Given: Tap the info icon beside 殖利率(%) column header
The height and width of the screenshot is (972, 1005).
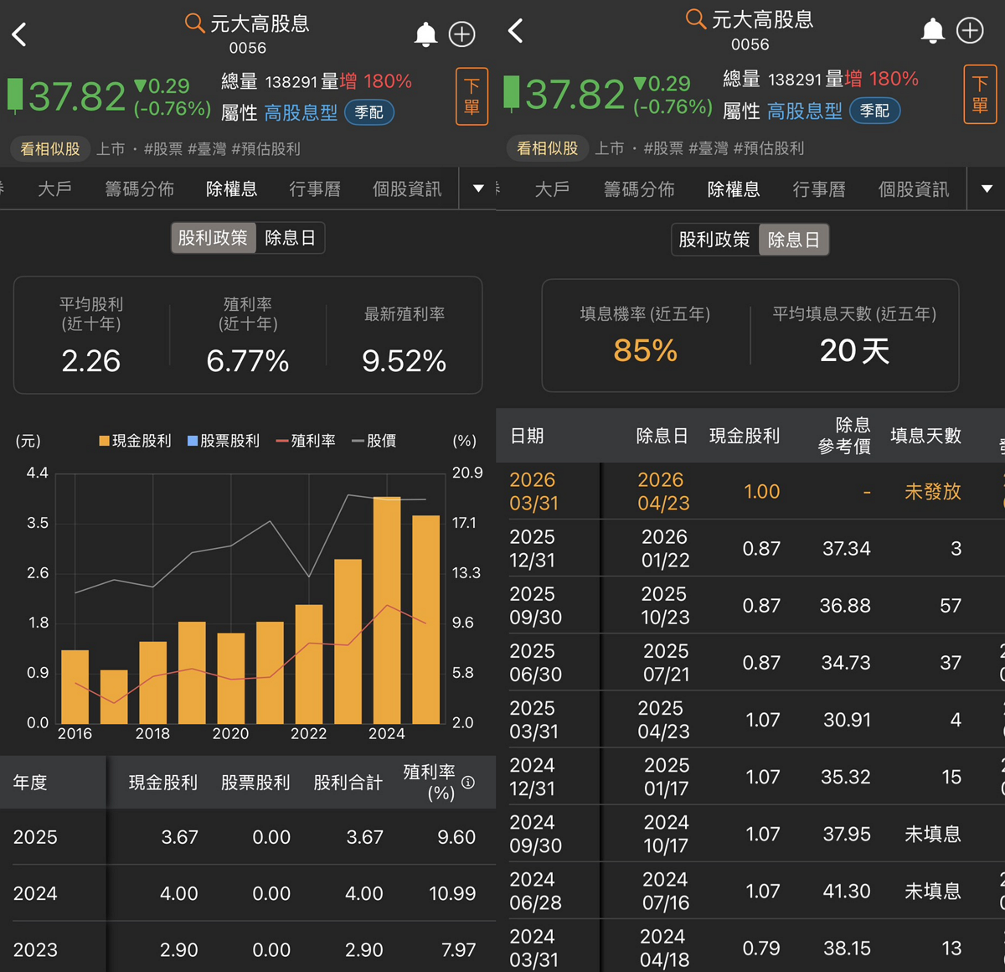Looking at the screenshot, I should [x=468, y=782].
